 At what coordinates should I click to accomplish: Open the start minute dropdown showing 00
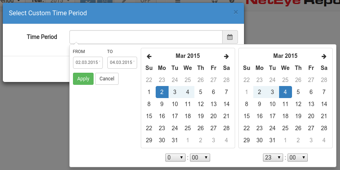pos(200,158)
